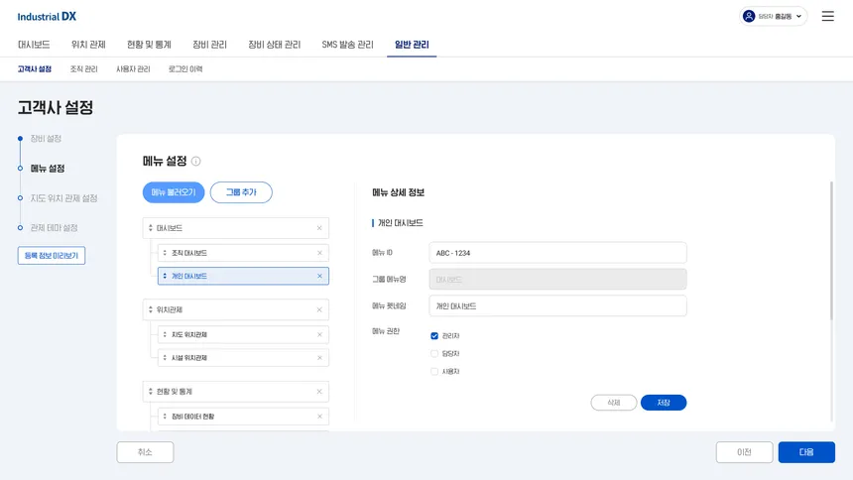Click the user avatar icon
This screenshot has height=480, width=853.
(749, 16)
